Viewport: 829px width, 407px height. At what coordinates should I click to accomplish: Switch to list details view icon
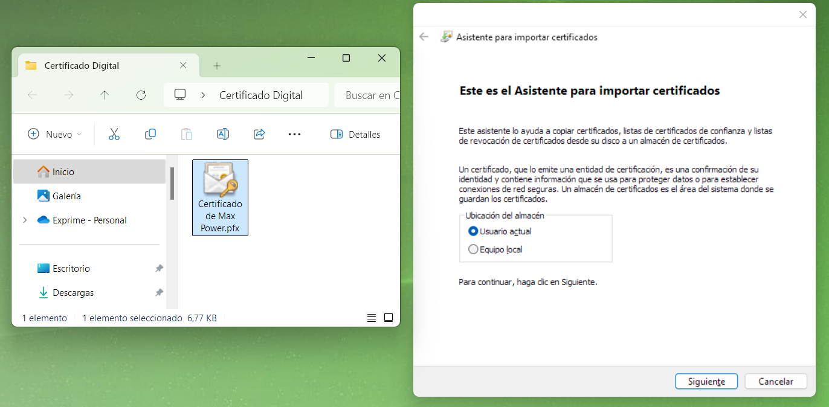click(x=372, y=318)
